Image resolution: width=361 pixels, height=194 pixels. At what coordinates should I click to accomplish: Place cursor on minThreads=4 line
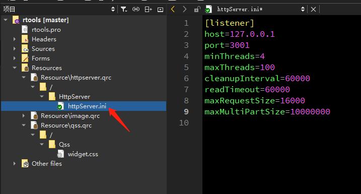click(x=235, y=56)
